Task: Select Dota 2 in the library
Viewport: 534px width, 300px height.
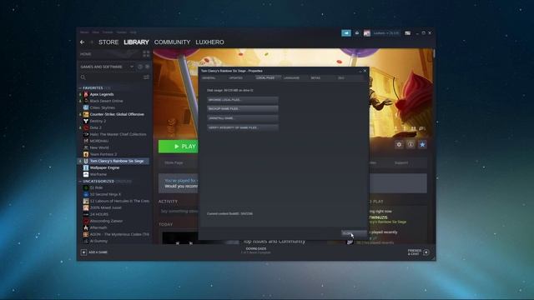Action: click(x=95, y=127)
